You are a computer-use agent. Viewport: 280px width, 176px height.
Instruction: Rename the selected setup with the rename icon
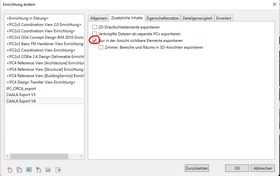pyautogui.click(x=29, y=170)
